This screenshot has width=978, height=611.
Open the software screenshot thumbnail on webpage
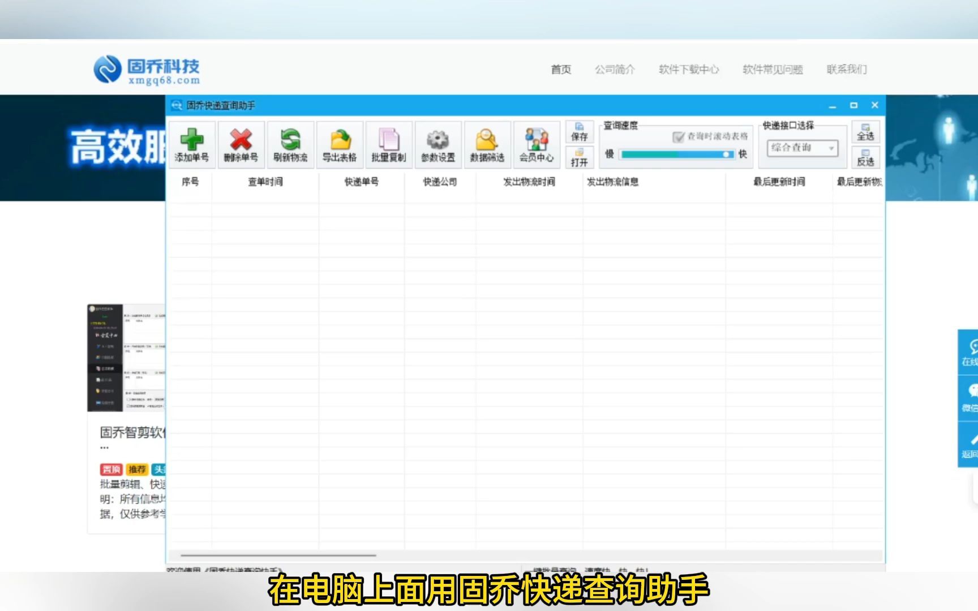[x=126, y=358]
